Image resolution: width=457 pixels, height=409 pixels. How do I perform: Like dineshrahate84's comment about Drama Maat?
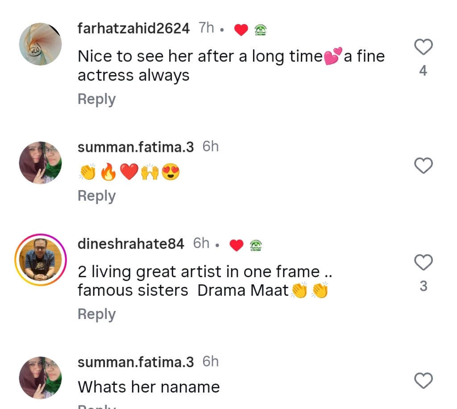(x=423, y=262)
